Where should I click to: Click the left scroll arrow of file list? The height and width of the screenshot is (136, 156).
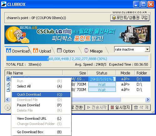click(x=8, y=99)
